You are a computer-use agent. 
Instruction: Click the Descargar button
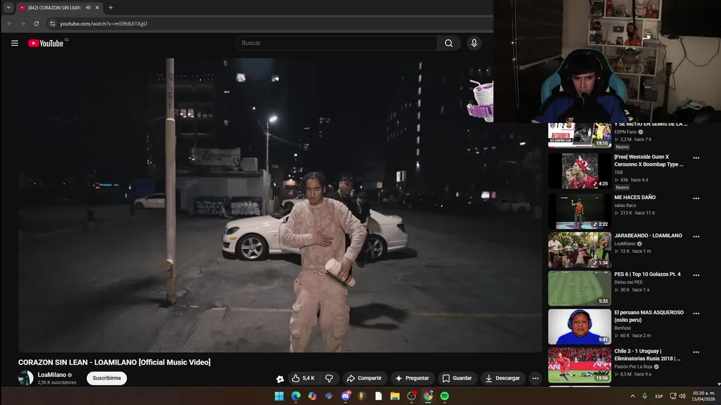click(x=502, y=378)
